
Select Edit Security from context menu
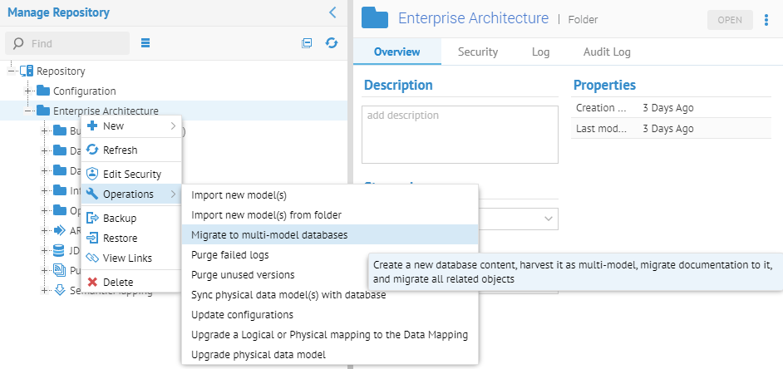(131, 174)
